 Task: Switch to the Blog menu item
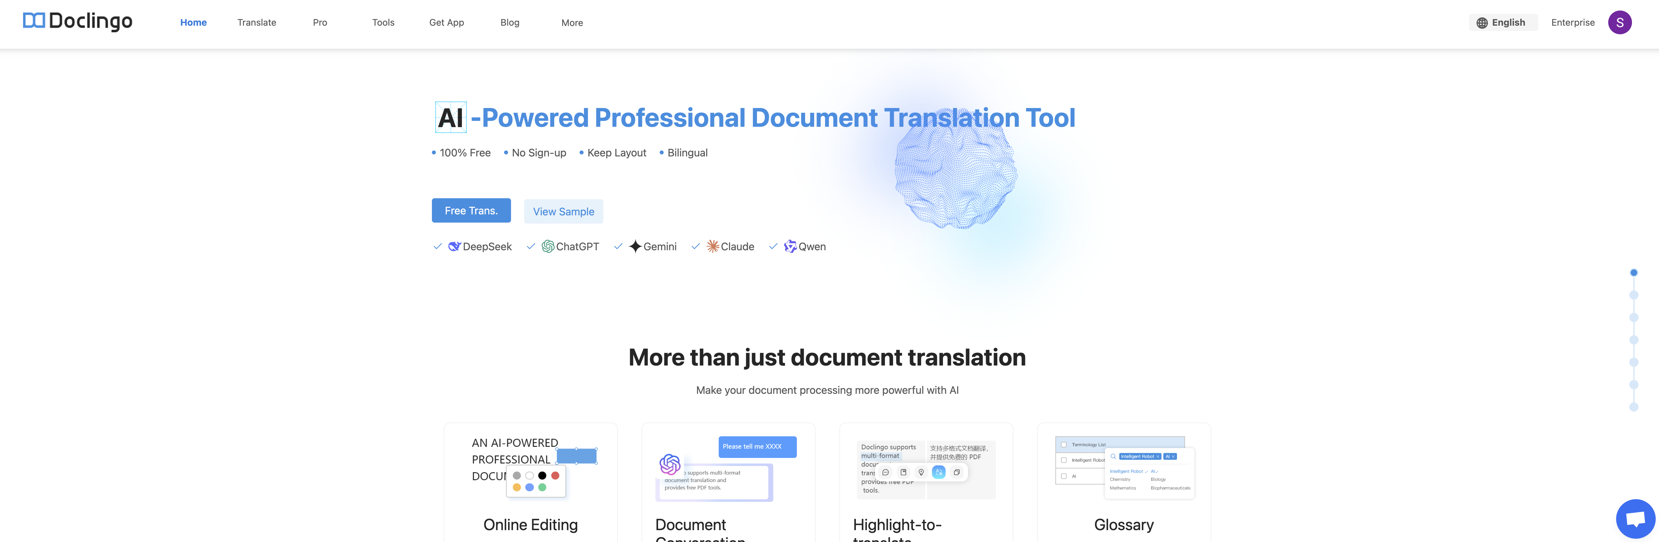[x=509, y=22]
